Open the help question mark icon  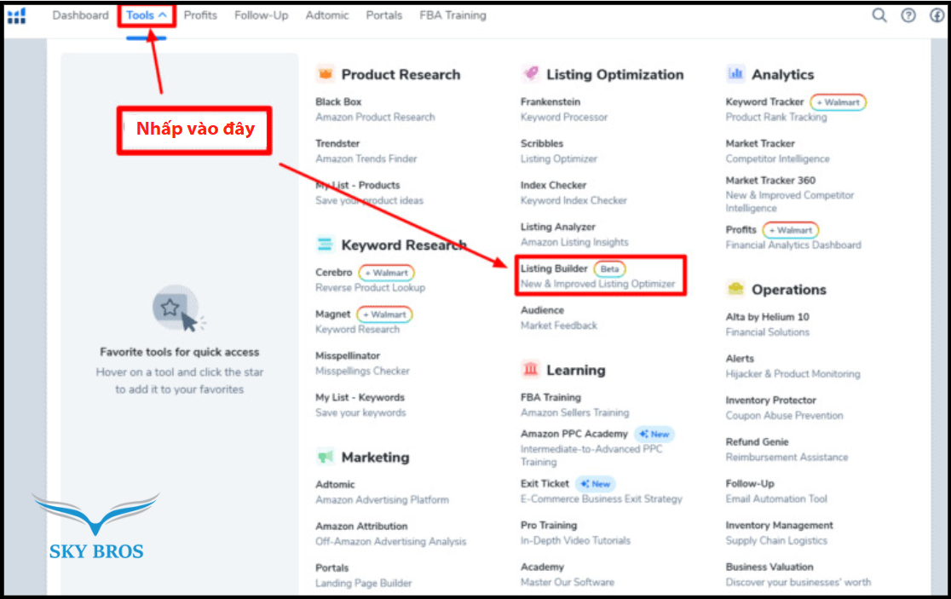(908, 15)
